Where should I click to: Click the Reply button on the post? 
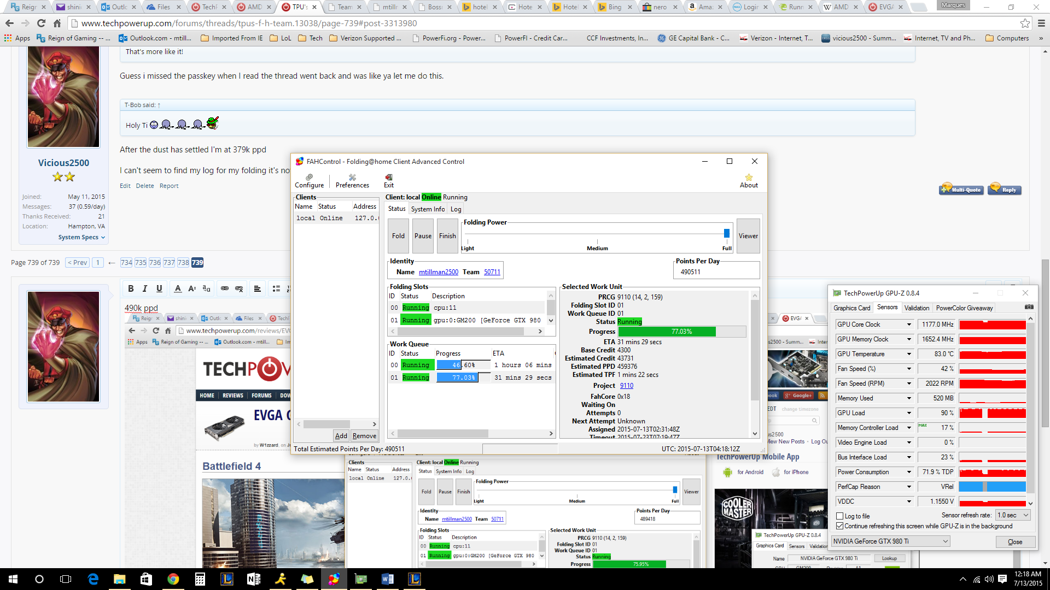[1005, 190]
